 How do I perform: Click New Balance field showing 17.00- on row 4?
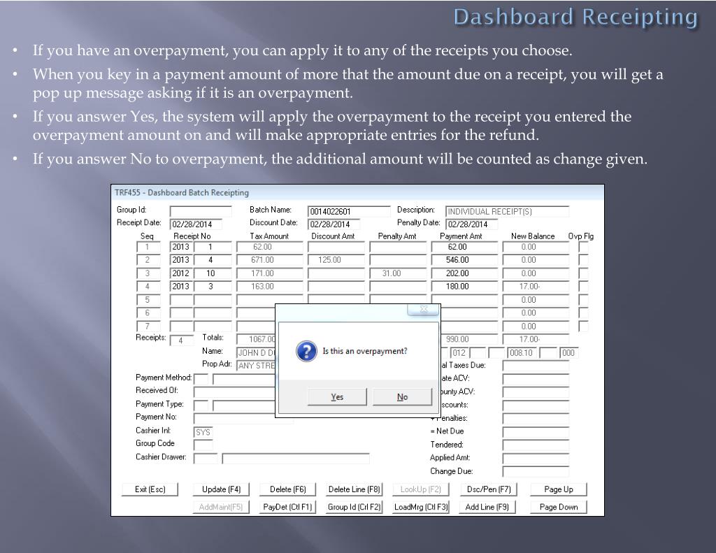[x=536, y=287]
